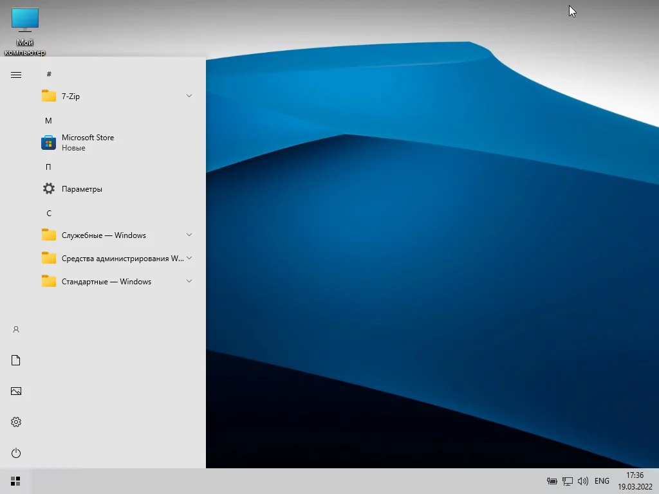Open Pictures from the Start sidebar
The width and height of the screenshot is (659, 494).
click(x=16, y=391)
